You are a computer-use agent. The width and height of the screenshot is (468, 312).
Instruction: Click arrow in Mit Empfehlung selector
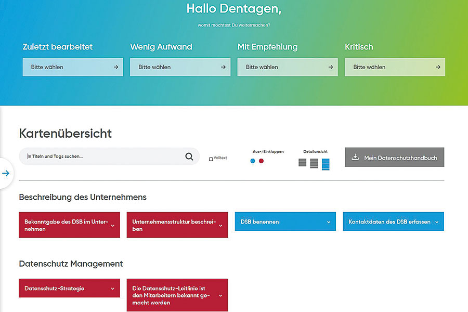pos(330,67)
